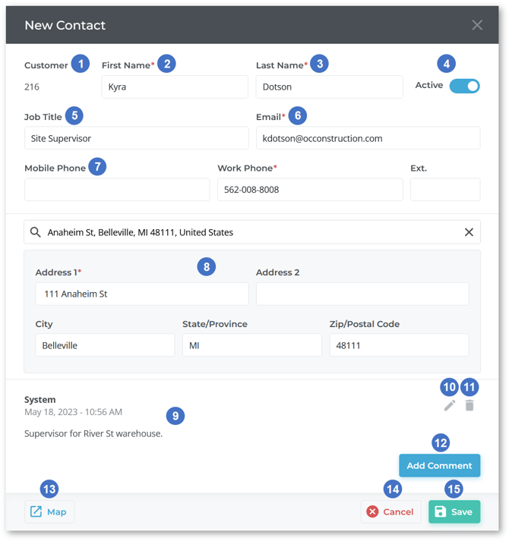509x541 pixels.
Task: Click the Ext. extension field
Action: point(445,190)
